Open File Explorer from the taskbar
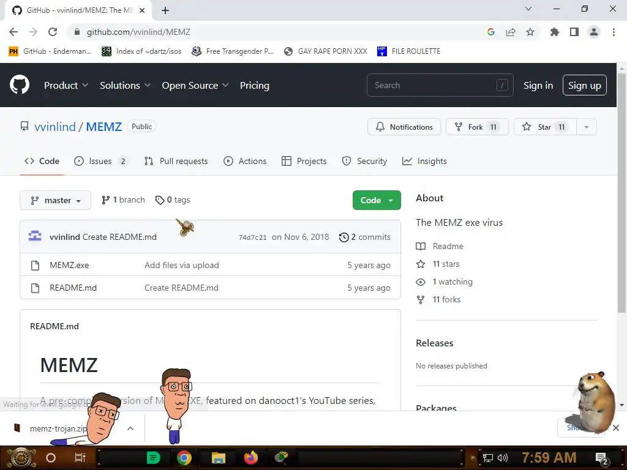 point(219,458)
